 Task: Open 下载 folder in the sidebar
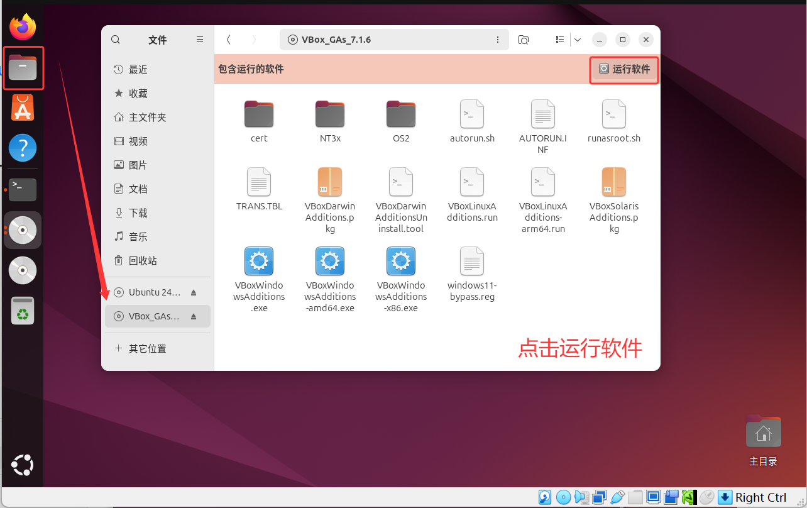pos(157,213)
